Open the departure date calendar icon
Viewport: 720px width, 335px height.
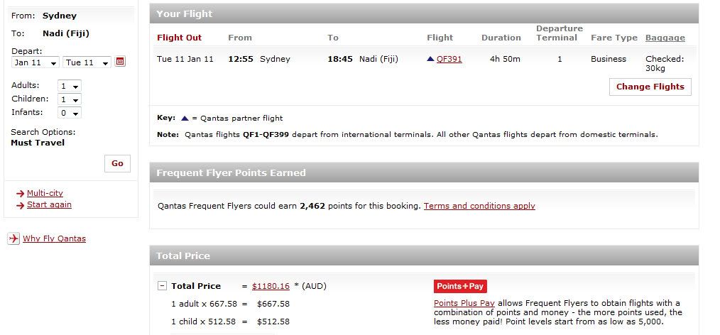point(120,62)
